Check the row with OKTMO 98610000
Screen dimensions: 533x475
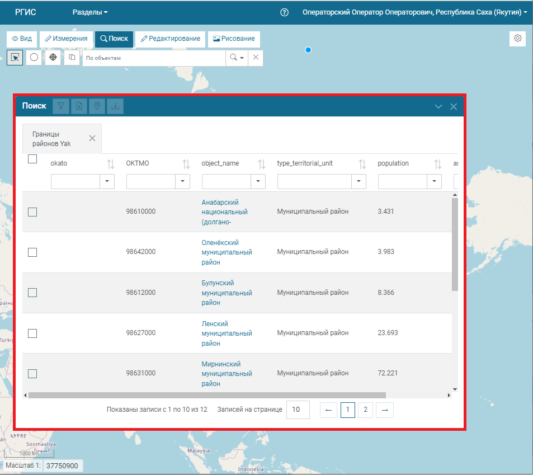32,211
